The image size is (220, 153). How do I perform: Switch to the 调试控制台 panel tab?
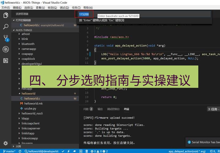(113, 109)
